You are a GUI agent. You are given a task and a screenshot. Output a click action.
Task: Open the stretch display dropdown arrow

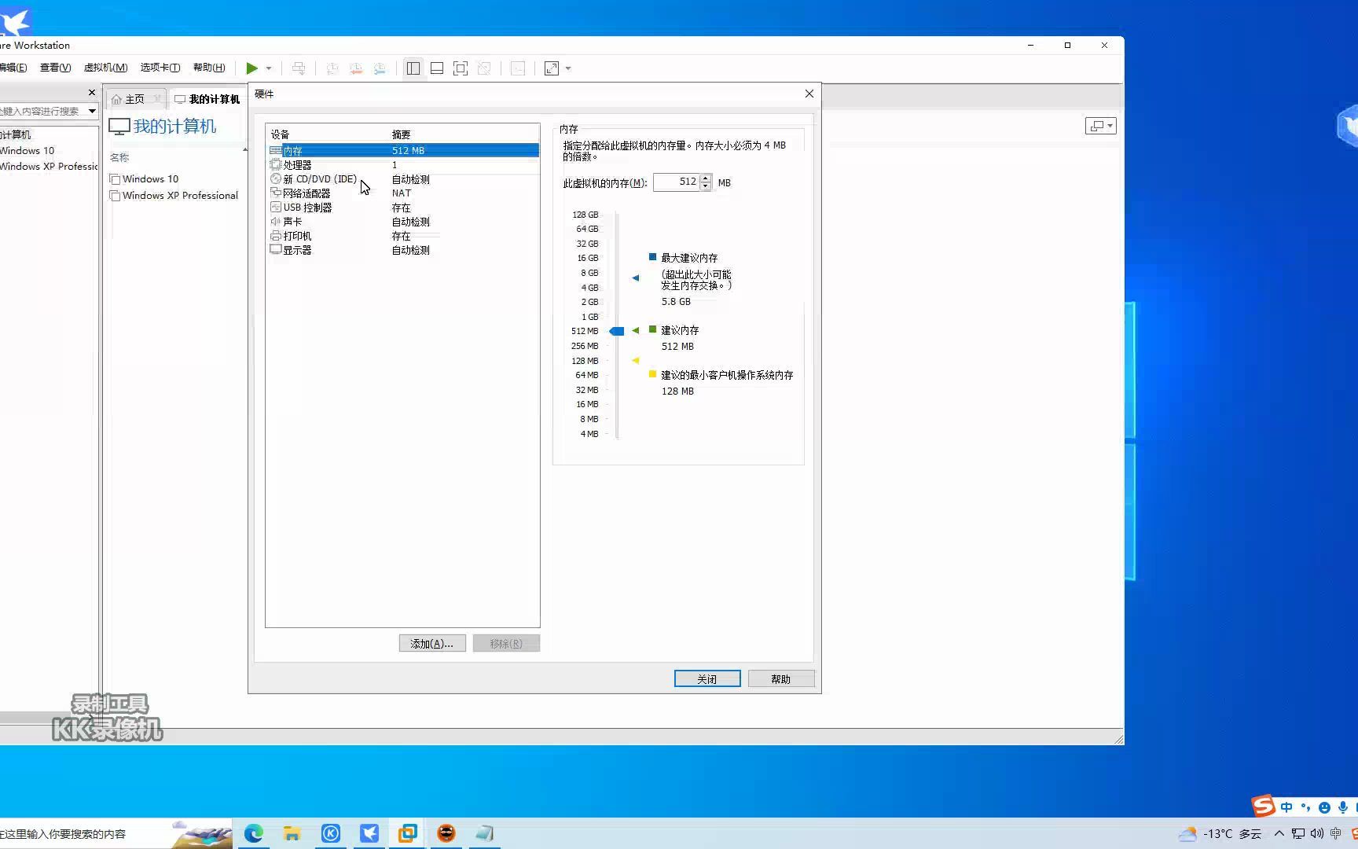coord(568,68)
